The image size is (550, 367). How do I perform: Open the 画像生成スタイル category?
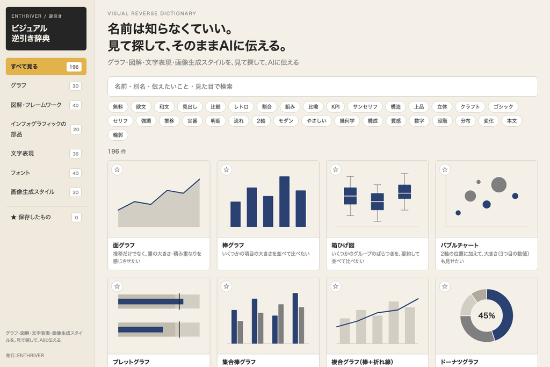[x=46, y=192]
